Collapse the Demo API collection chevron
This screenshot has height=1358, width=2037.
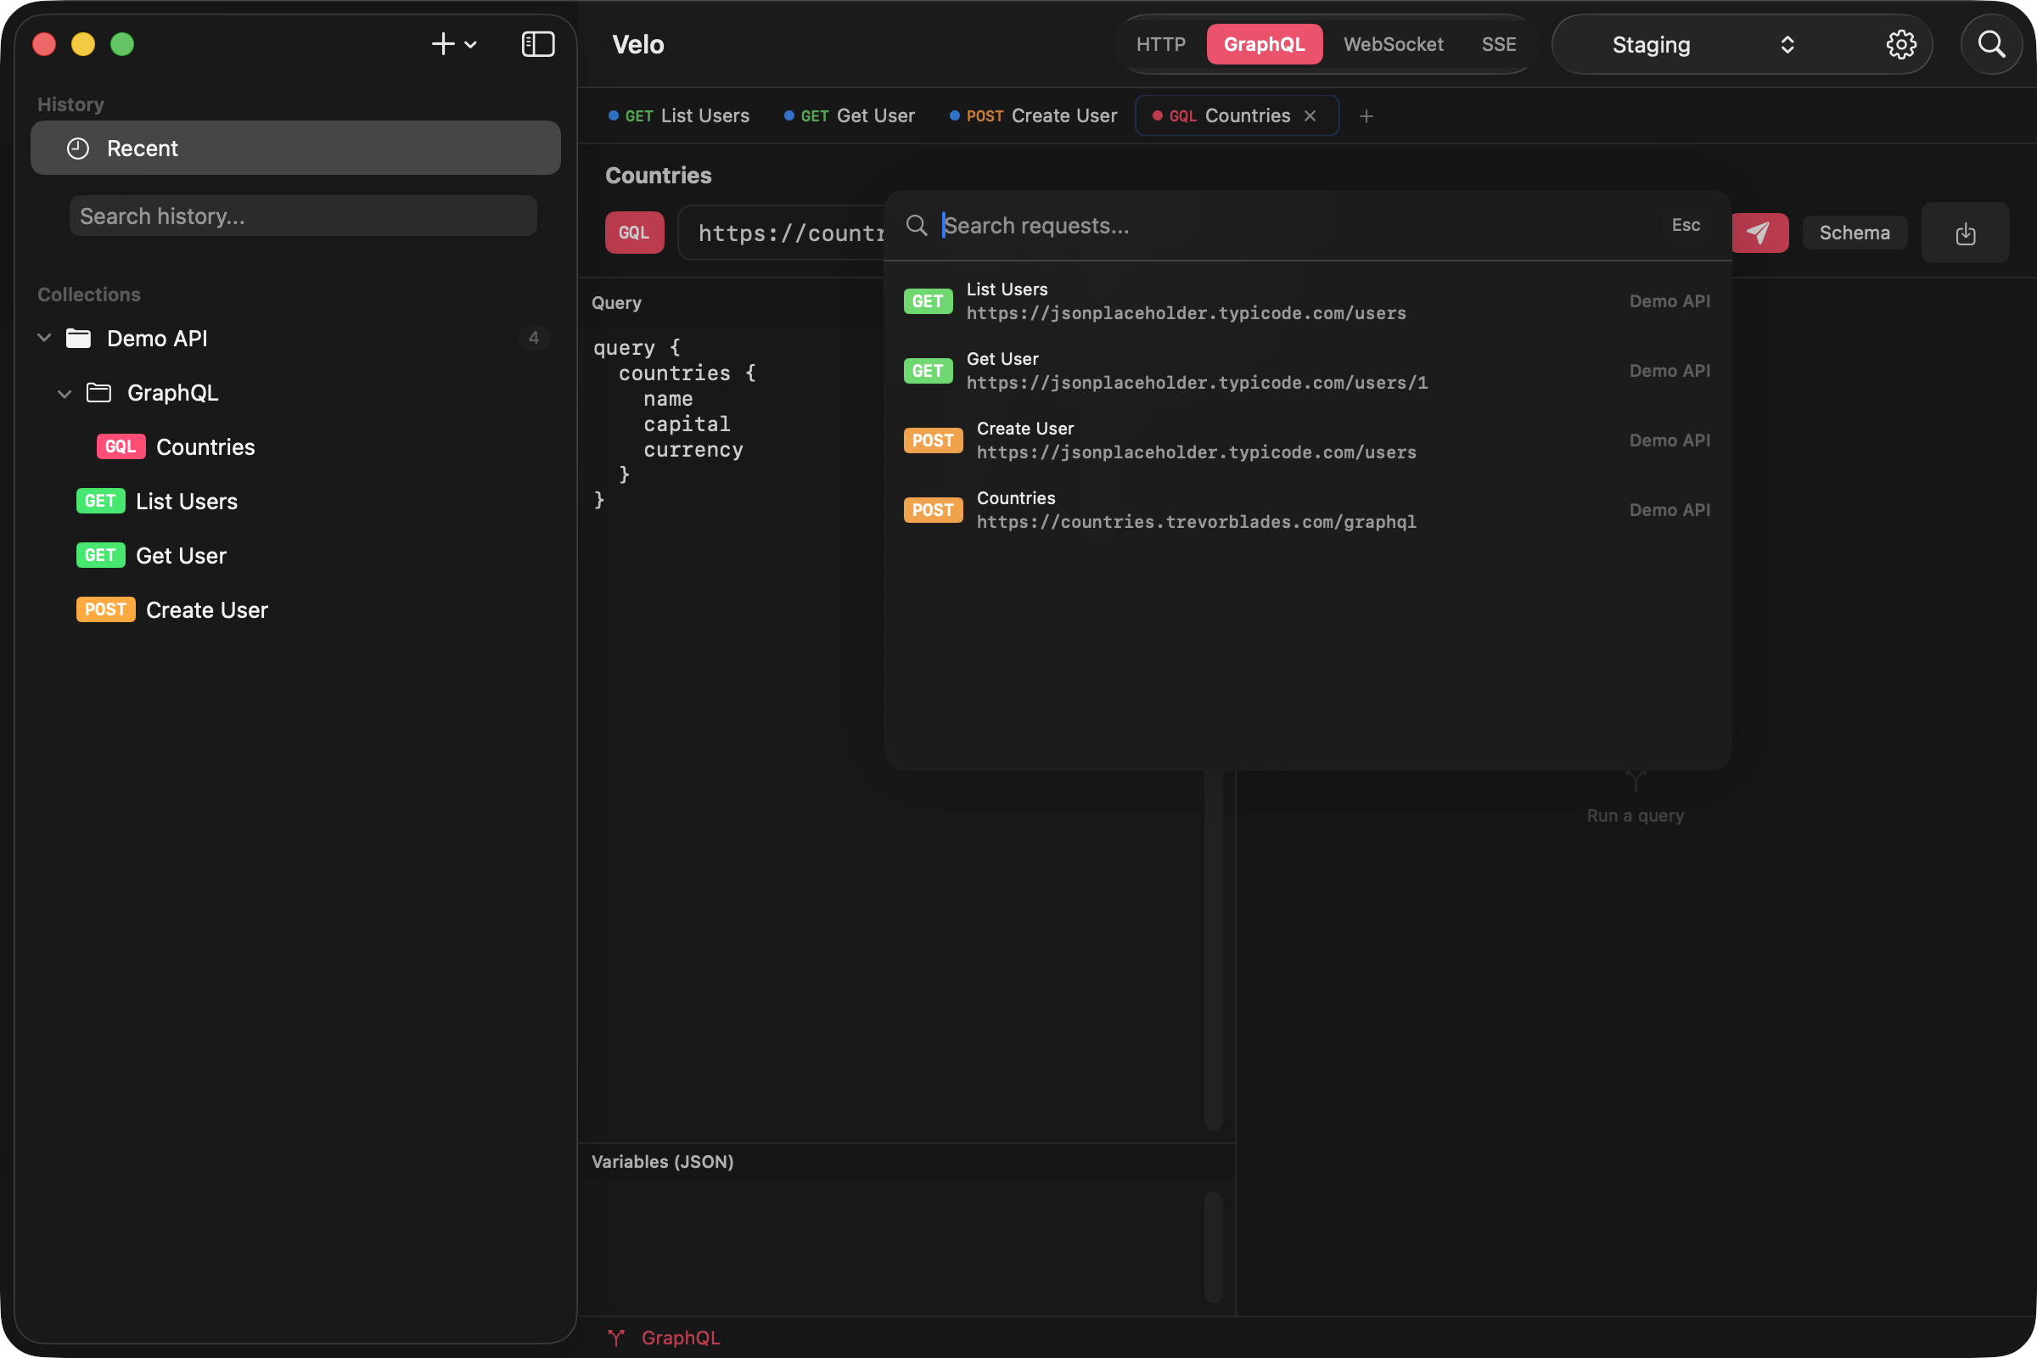click(x=44, y=338)
